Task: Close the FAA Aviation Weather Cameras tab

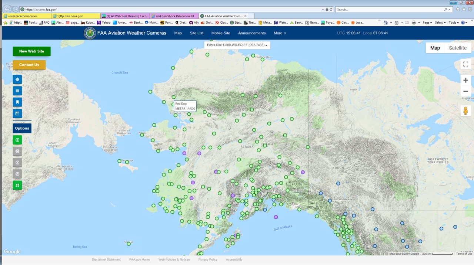Action: click(x=245, y=16)
